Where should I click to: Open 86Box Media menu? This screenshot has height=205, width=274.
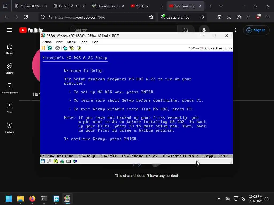(x=71, y=42)
